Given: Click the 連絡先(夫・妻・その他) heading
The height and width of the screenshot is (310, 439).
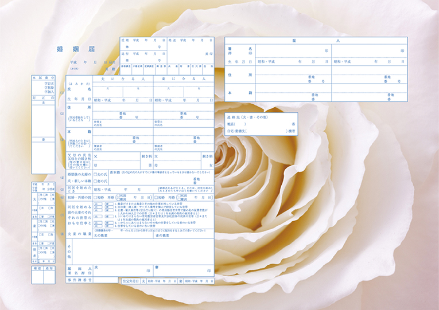Looking at the screenshot, I should (247, 117).
